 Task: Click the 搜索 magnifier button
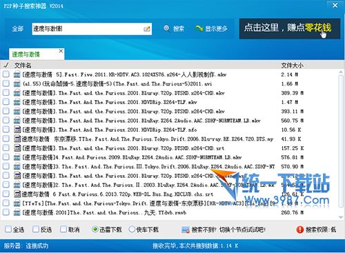pos(174,28)
